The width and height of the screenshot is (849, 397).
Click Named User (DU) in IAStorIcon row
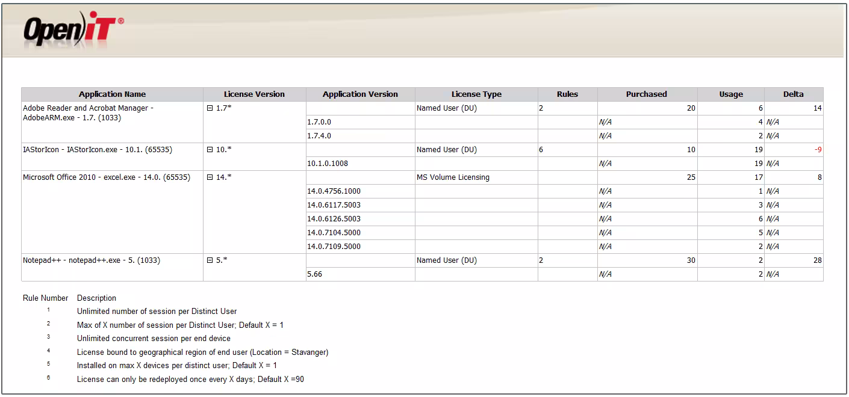coord(447,150)
